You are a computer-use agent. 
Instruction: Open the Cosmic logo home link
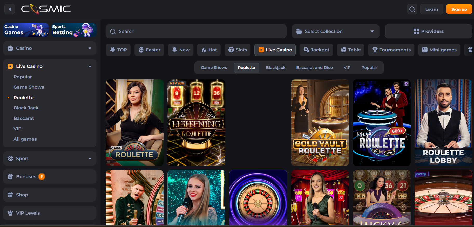tap(46, 9)
